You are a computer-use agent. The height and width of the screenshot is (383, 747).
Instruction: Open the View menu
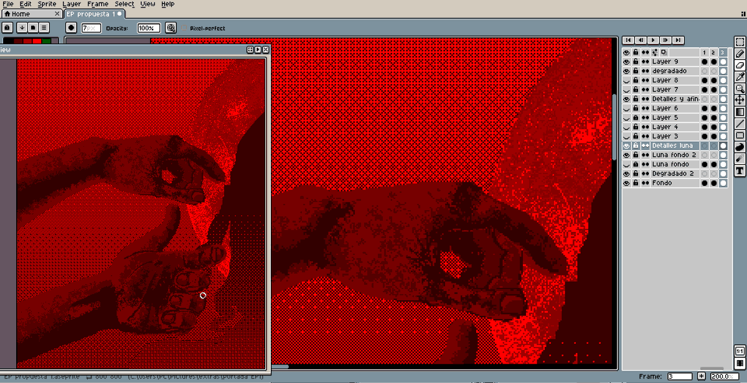[x=148, y=4]
